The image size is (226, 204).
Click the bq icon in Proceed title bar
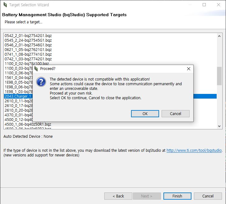36,69
